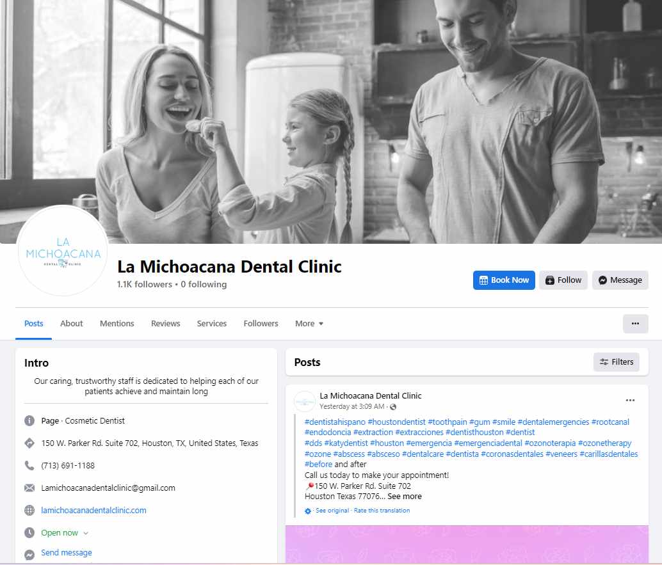The width and height of the screenshot is (662, 565).
Task: Click See original translation link
Action: [x=332, y=510]
